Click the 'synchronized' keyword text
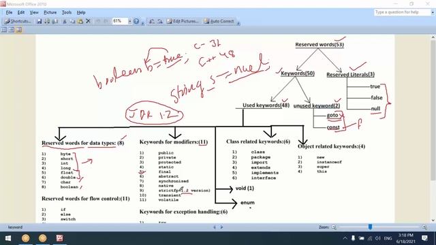The width and height of the screenshot is (436, 245). pos(174,181)
